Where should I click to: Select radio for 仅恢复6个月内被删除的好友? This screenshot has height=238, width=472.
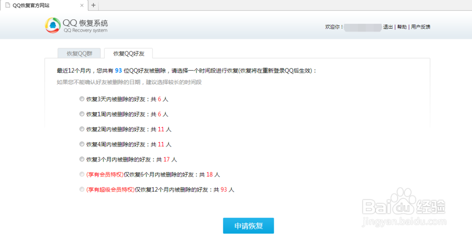click(82, 174)
